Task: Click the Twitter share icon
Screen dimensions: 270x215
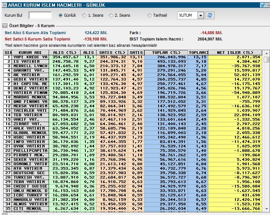Action: (x=263, y=5)
